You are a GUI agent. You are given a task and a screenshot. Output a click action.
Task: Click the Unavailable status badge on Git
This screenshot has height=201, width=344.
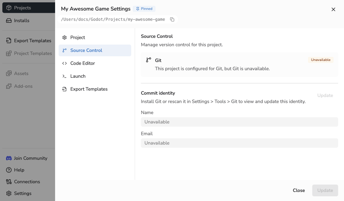320,60
